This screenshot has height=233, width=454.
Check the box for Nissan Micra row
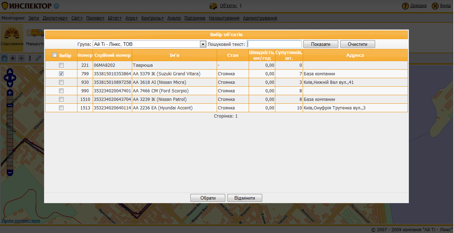61,82
